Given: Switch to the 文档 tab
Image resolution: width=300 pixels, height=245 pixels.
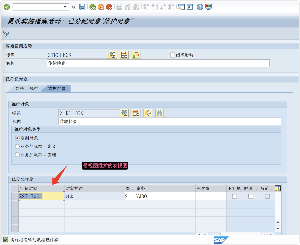Looking at the screenshot, I should coord(19,88).
